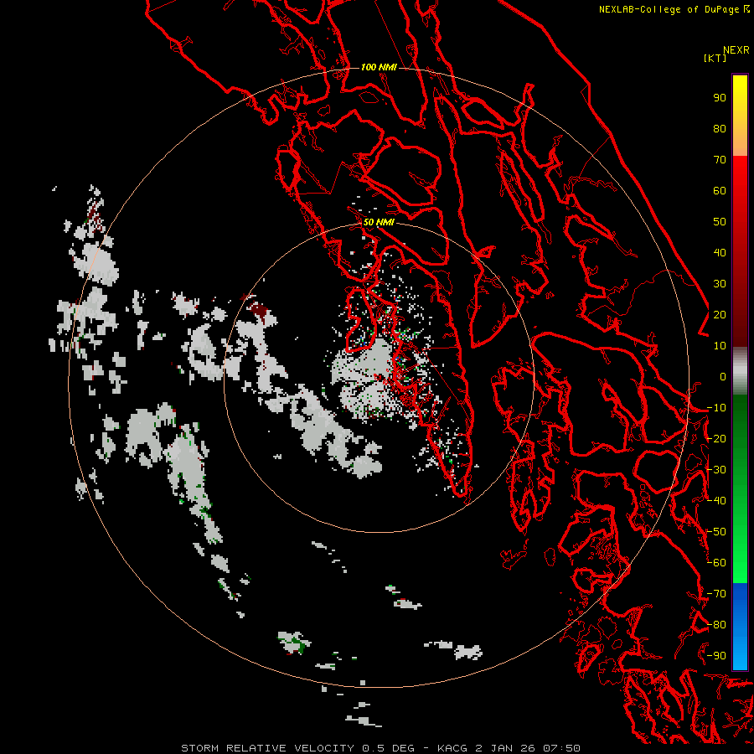Select the yellow-orange segment of the color bar
The height and width of the screenshot is (754, 754).
740,116
